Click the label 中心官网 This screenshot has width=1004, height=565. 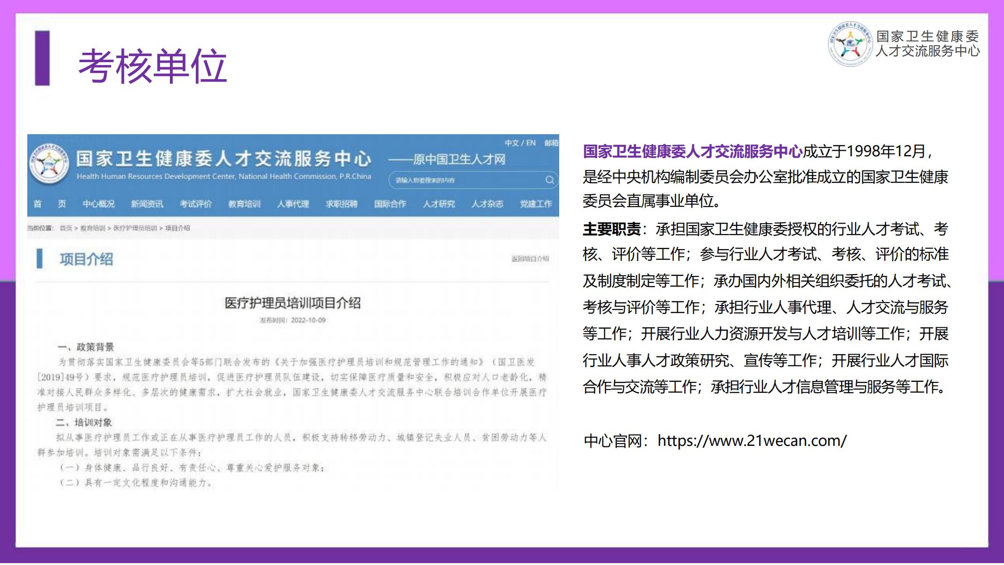pyautogui.click(x=613, y=441)
